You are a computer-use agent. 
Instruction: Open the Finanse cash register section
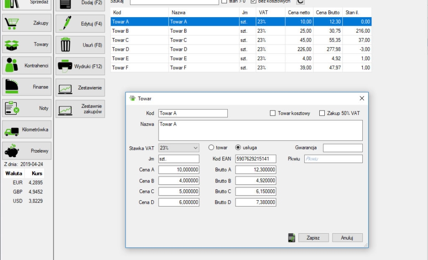tap(26, 87)
